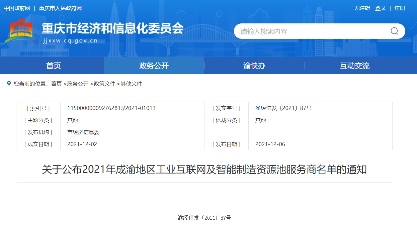The height and width of the screenshot is (234, 417).
Task: Select 首页 in the breadcrumb path
Action: tap(56, 84)
